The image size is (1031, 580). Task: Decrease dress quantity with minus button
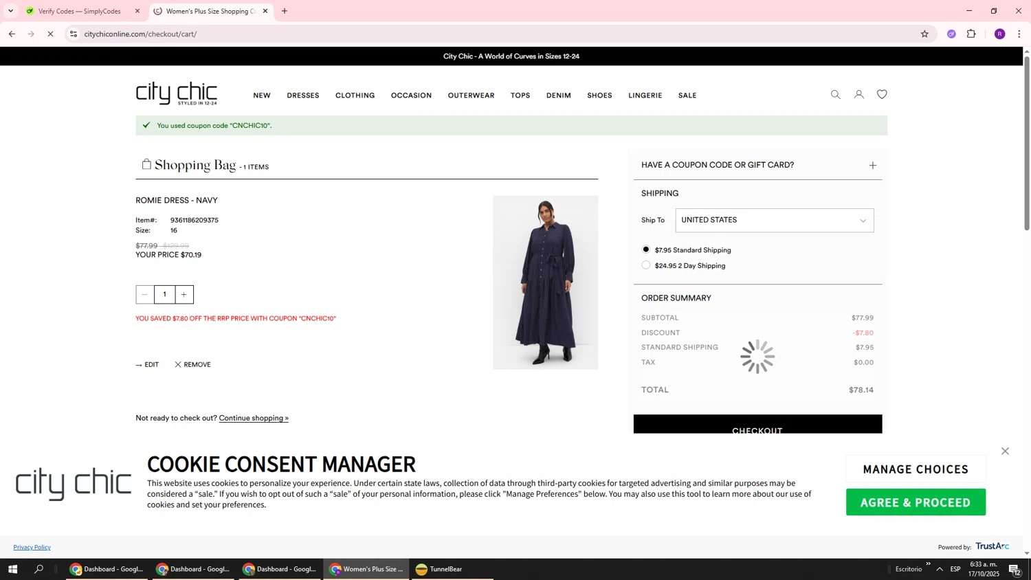point(145,295)
